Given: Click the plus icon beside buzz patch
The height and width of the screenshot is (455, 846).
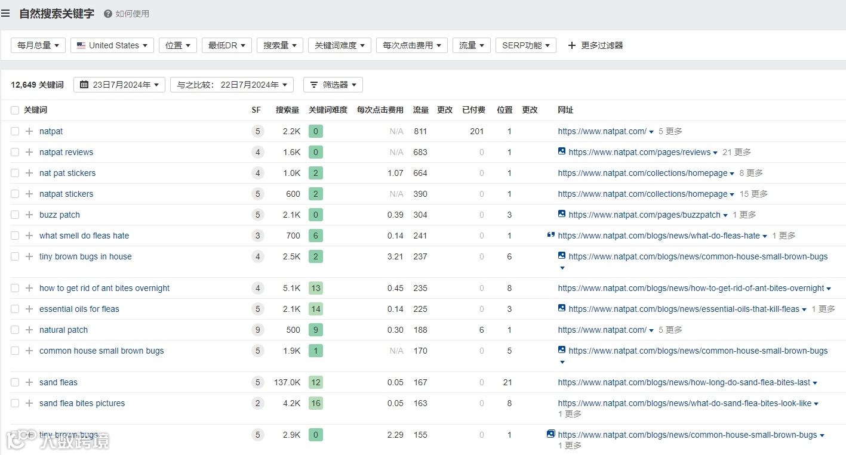Looking at the screenshot, I should (29, 215).
